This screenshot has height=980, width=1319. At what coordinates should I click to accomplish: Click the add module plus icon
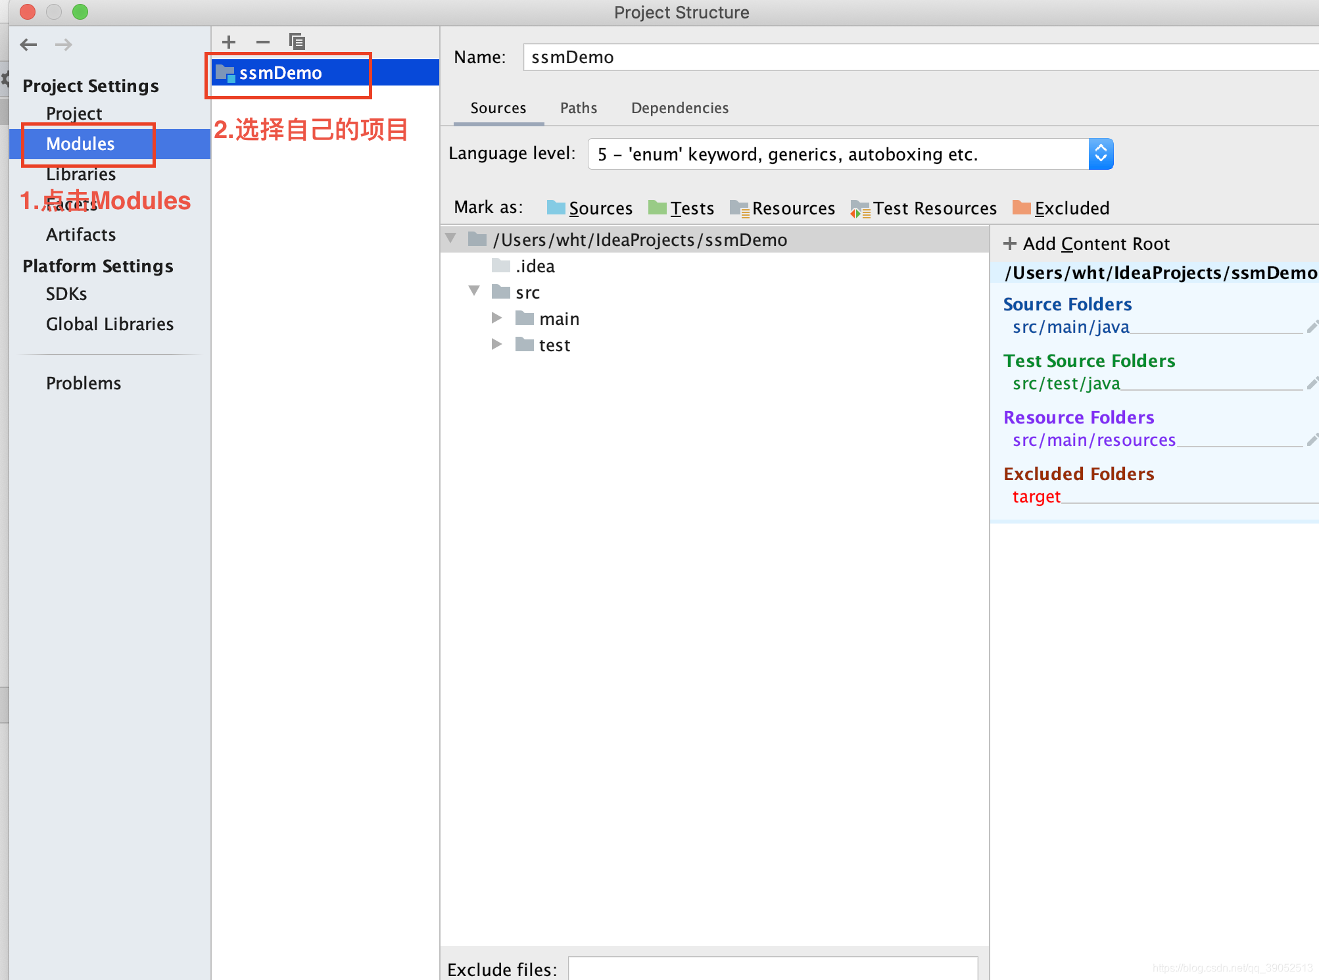coord(229,42)
